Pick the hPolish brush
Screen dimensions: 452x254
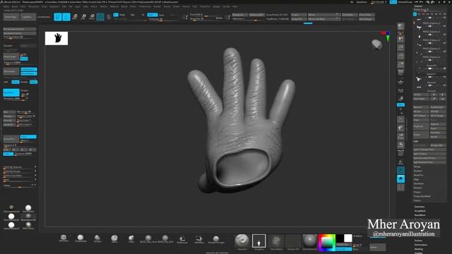[97, 238]
